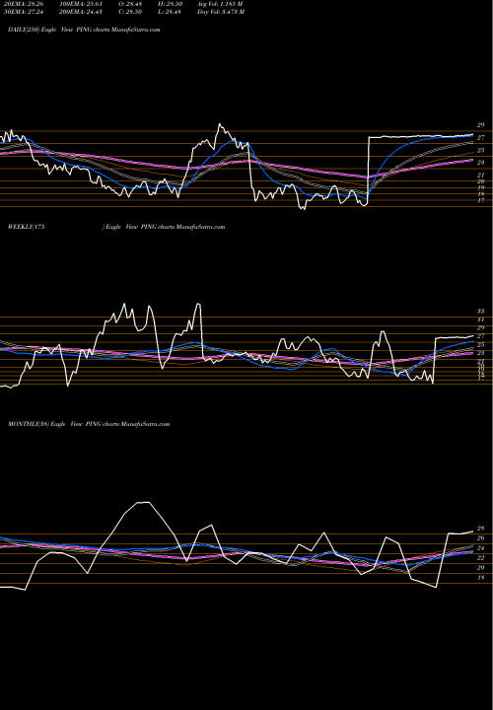493x710 pixels.
Task: Click the 31 label on the weekly chart axis
Action: tap(481, 319)
